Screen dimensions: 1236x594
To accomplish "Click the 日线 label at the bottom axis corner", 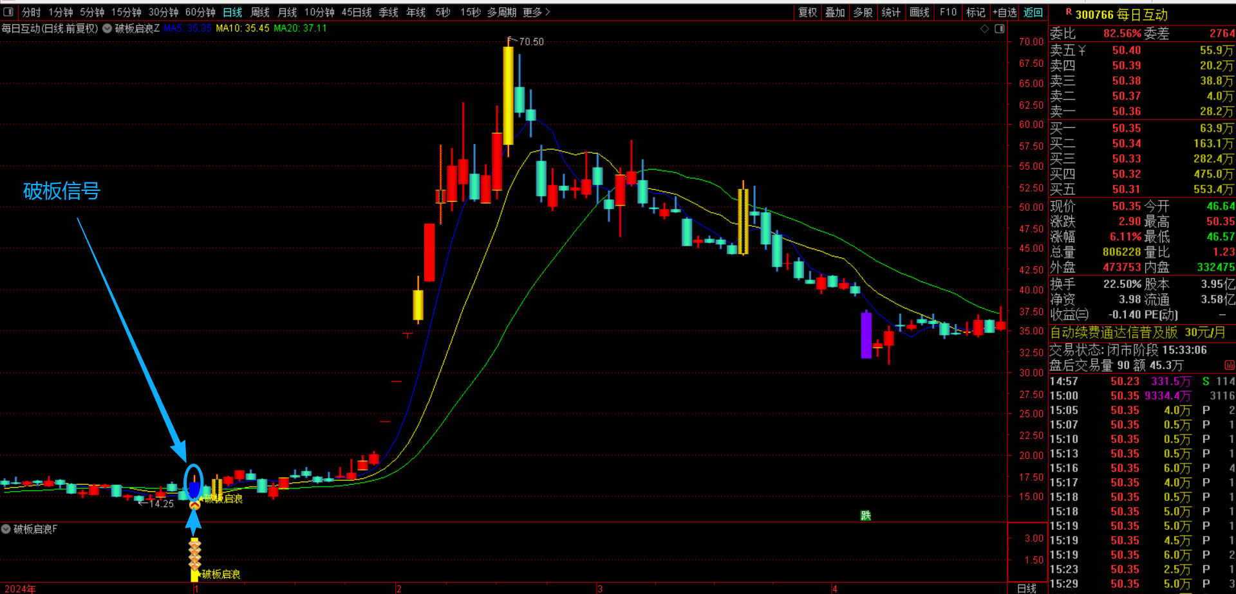I will 1027,588.
